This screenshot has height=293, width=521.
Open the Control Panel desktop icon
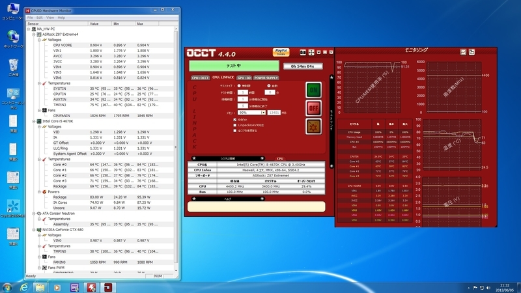click(x=13, y=98)
